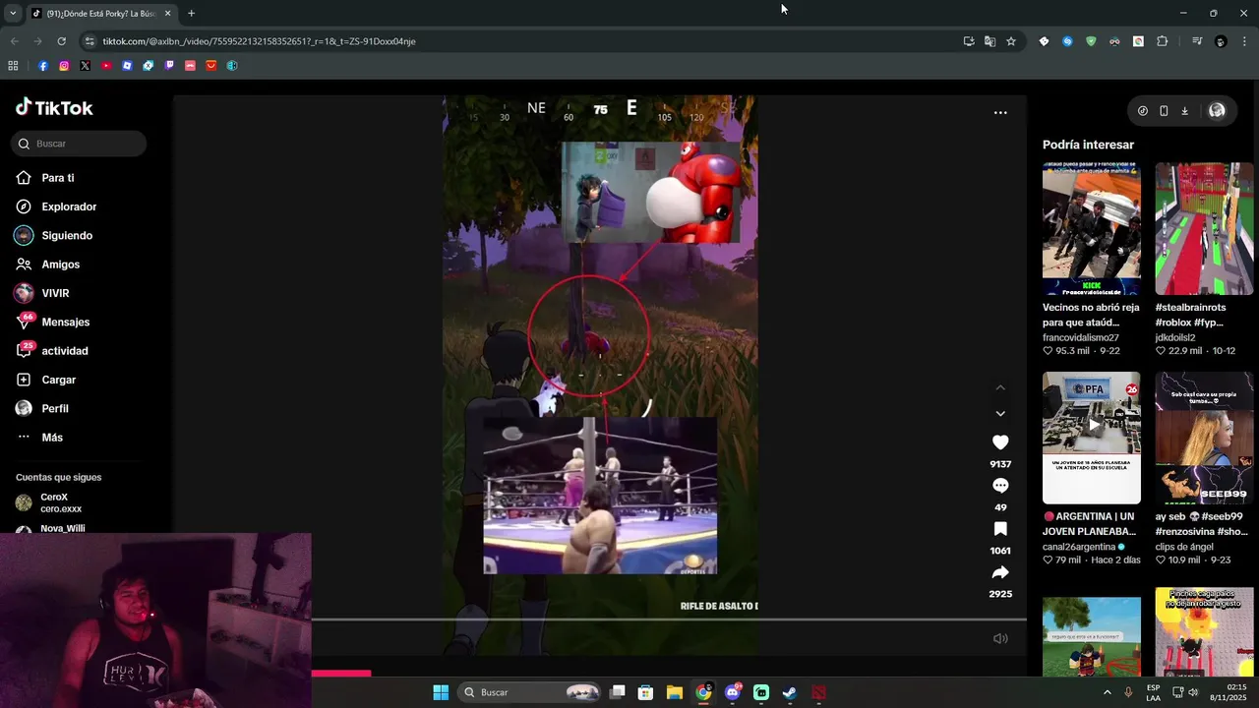Go to next video arrow
Viewport: 1259px width, 708px height.
[1000, 414]
